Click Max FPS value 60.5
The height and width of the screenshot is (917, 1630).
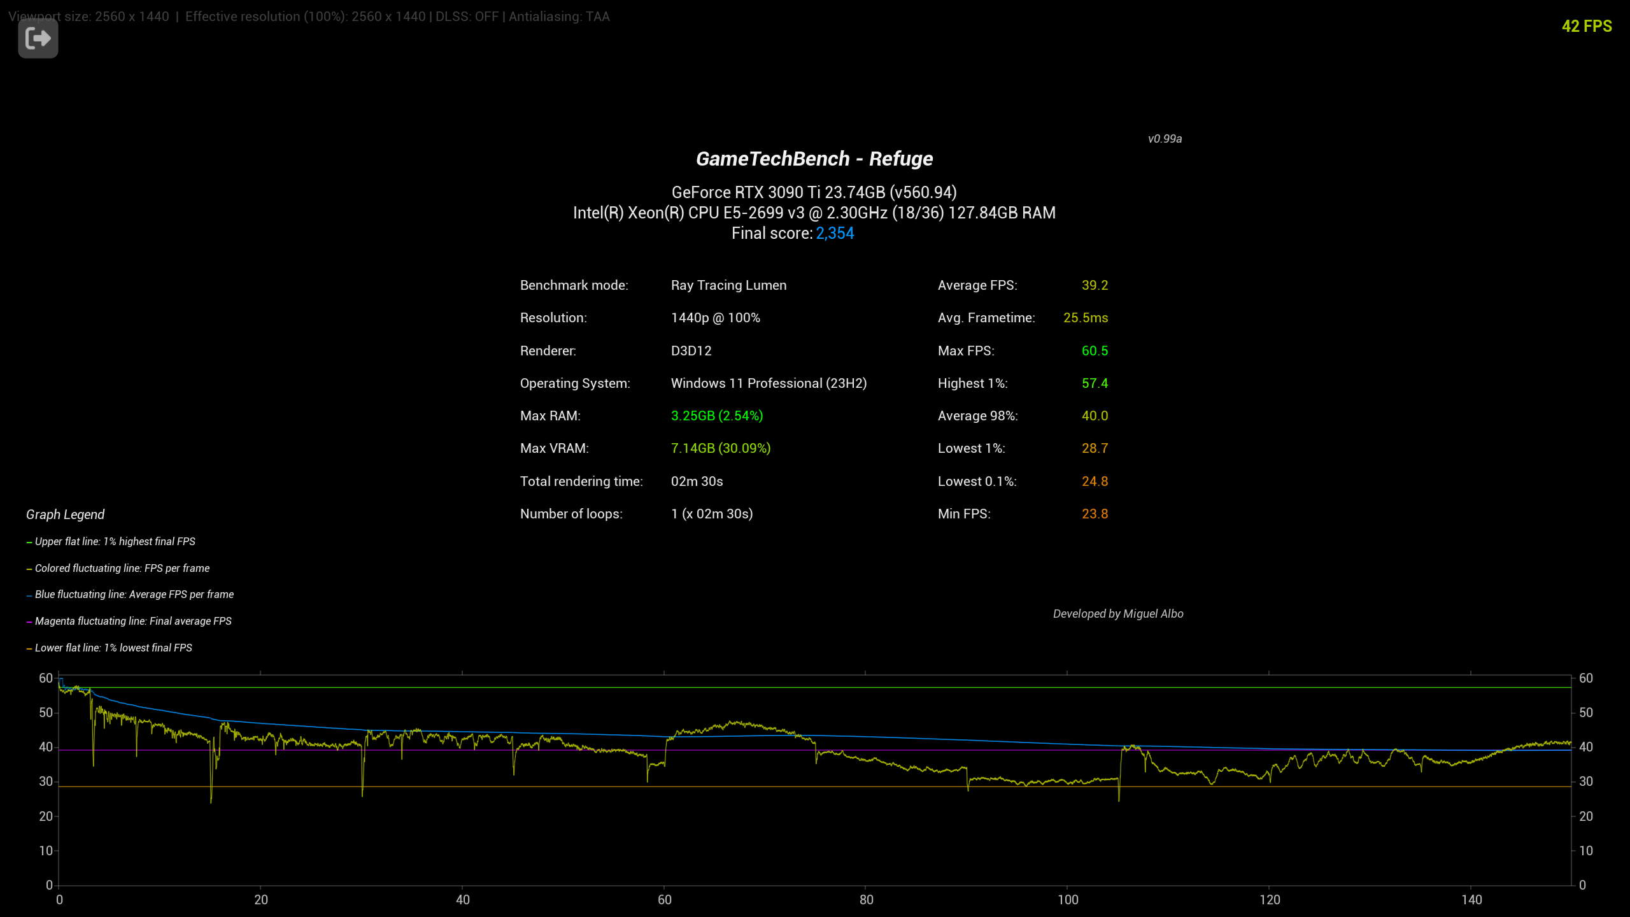tap(1095, 351)
